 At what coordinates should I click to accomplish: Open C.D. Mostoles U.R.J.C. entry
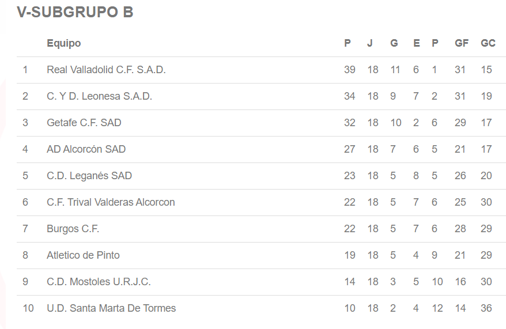[99, 282]
